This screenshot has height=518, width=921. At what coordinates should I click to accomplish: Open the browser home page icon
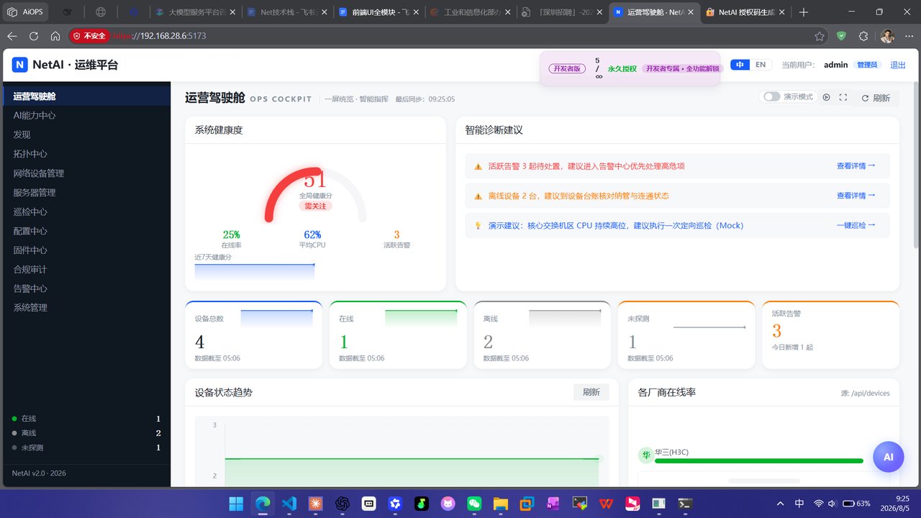(55, 36)
